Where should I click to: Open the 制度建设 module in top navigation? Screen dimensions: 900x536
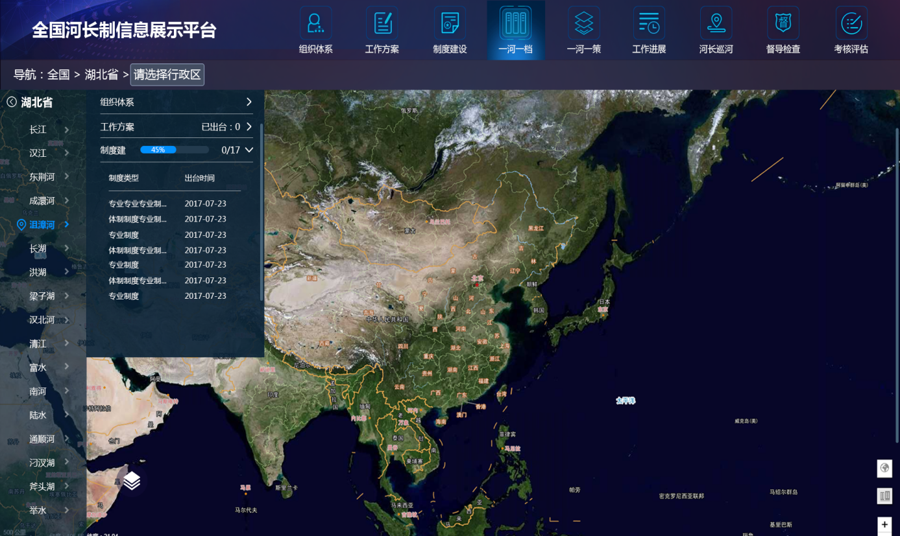[x=450, y=30]
